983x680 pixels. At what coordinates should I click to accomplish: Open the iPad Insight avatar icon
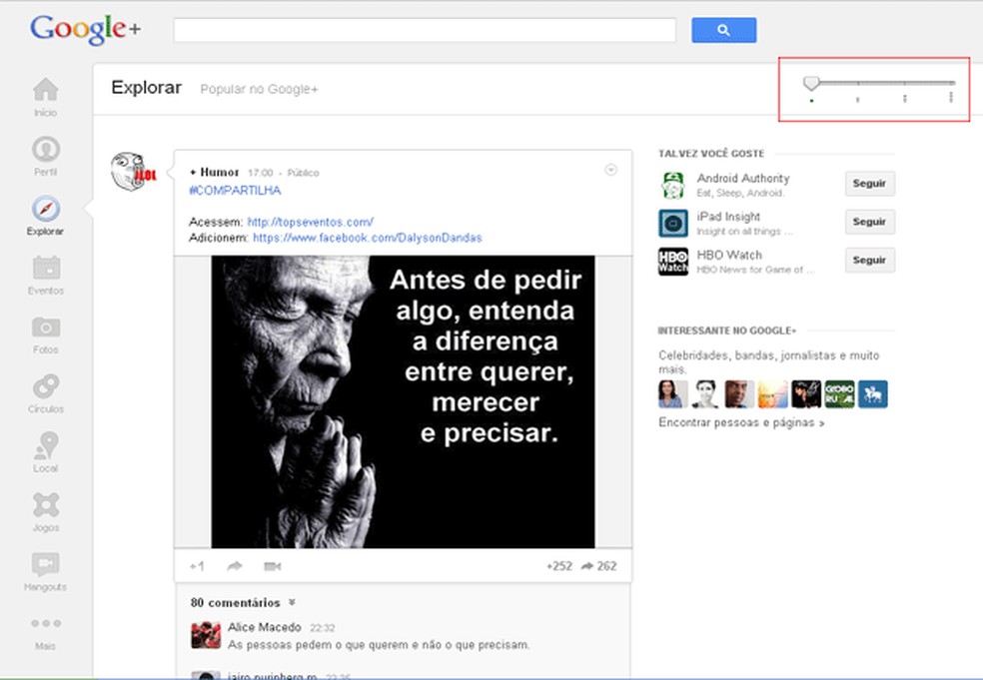(x=673, y=223)
